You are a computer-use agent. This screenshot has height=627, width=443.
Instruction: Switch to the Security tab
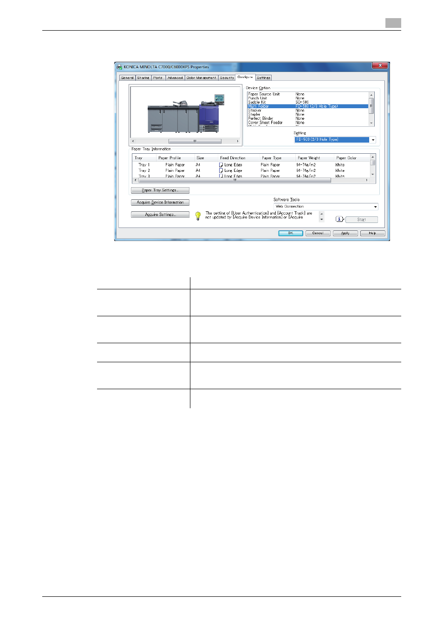pos(227,78)
